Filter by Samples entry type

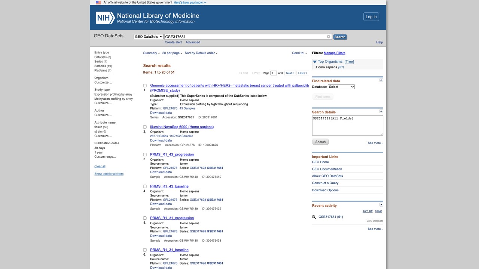(100, 66)
